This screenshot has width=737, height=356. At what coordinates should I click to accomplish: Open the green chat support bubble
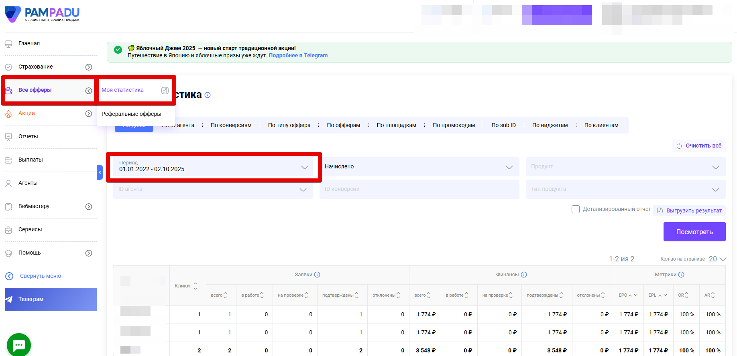coord(19,345)
